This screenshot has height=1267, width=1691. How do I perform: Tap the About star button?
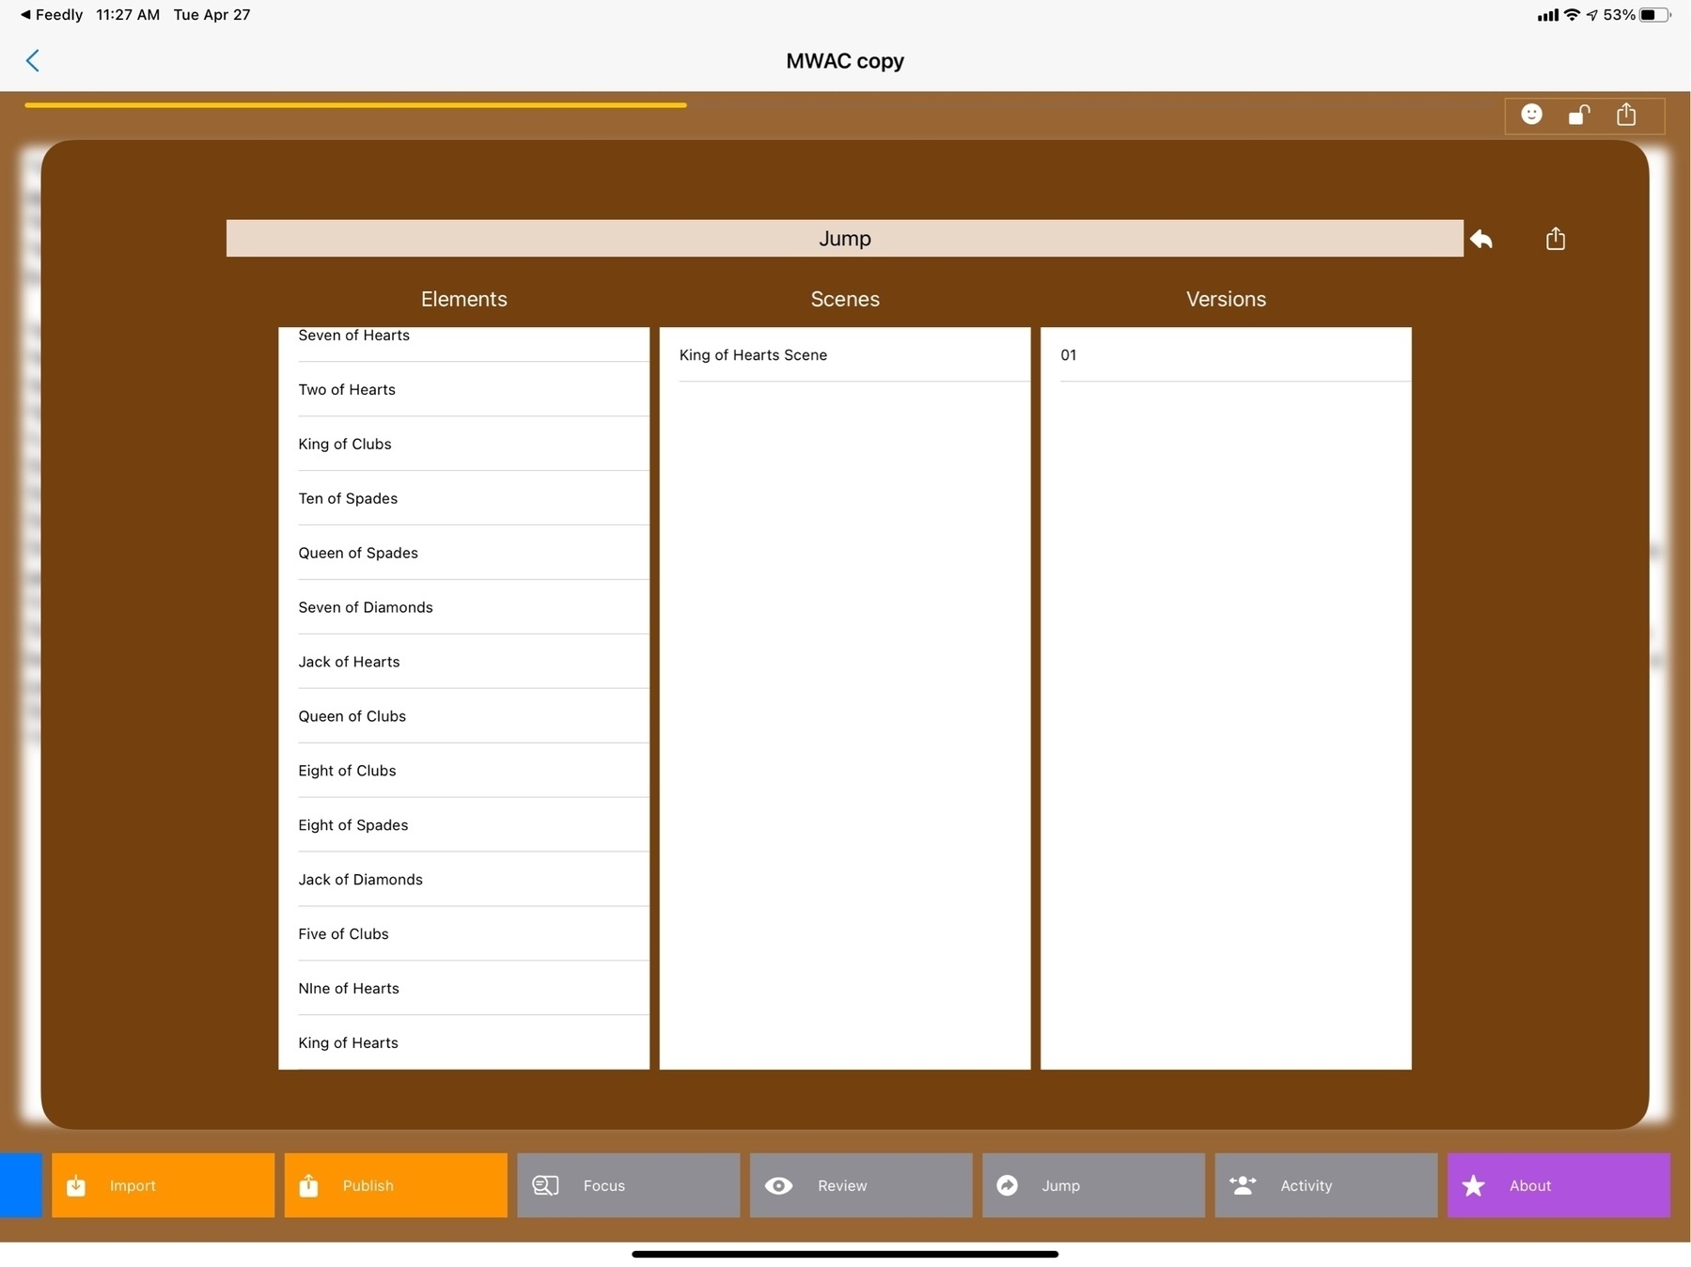click(1558, 1185)
